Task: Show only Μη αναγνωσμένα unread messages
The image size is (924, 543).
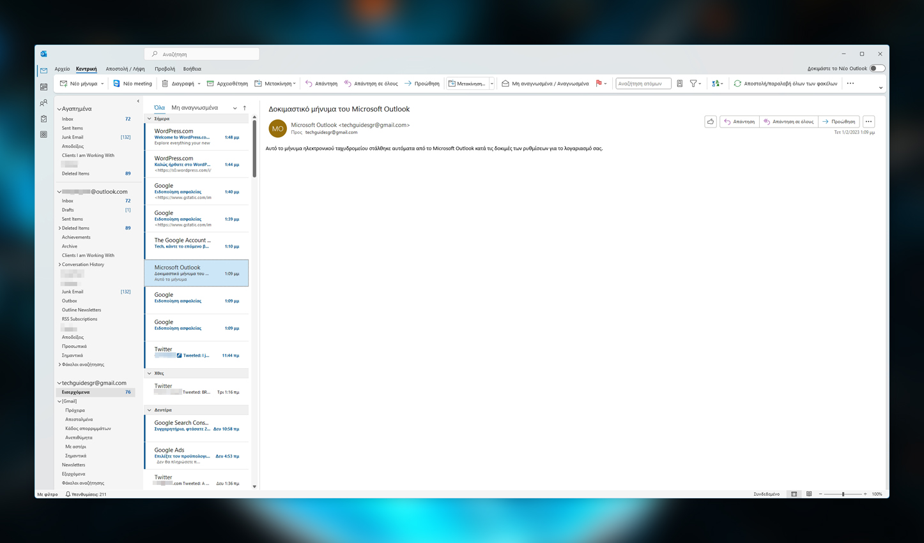Action: [194, 108]
